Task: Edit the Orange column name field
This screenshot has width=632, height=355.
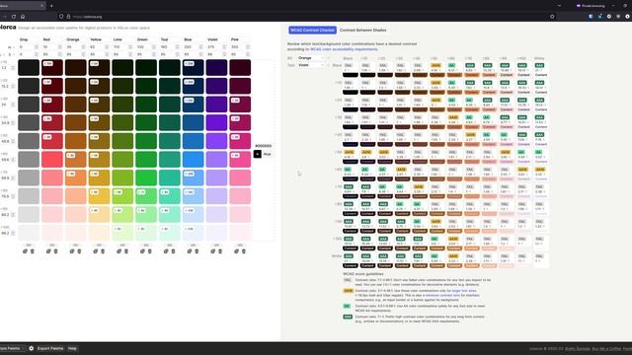Action: click(75, 39)
